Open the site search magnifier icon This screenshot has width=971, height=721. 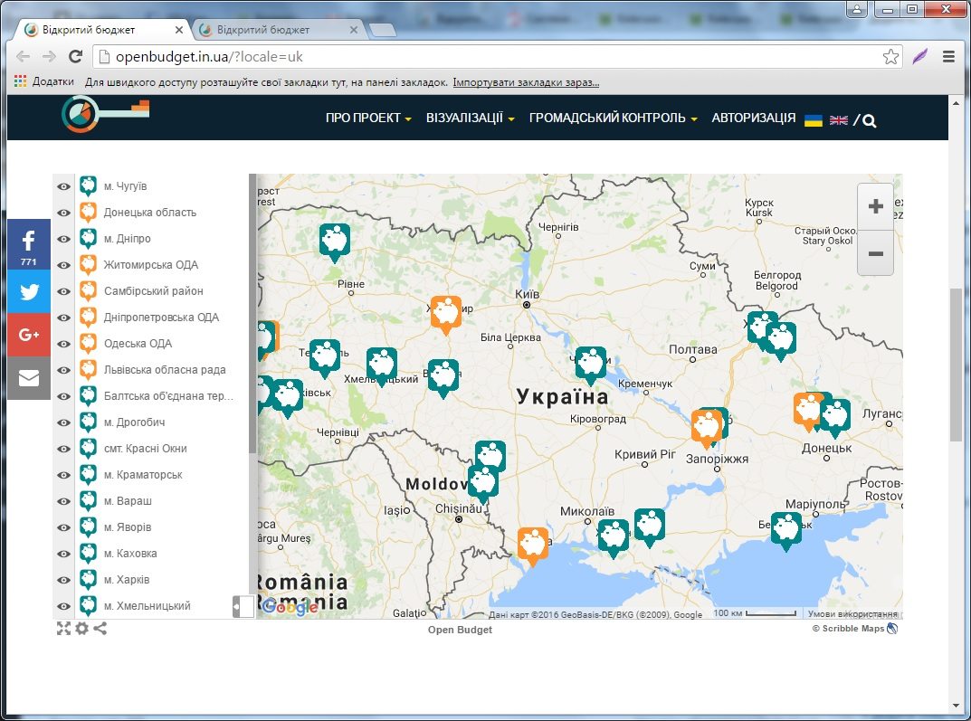click(869, 120)
